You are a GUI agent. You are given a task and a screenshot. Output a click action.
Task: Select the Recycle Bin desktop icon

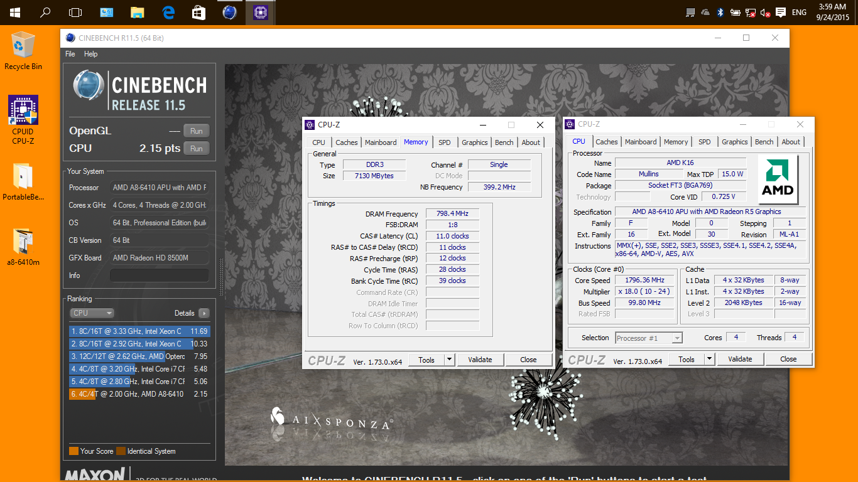click(23, 50)
